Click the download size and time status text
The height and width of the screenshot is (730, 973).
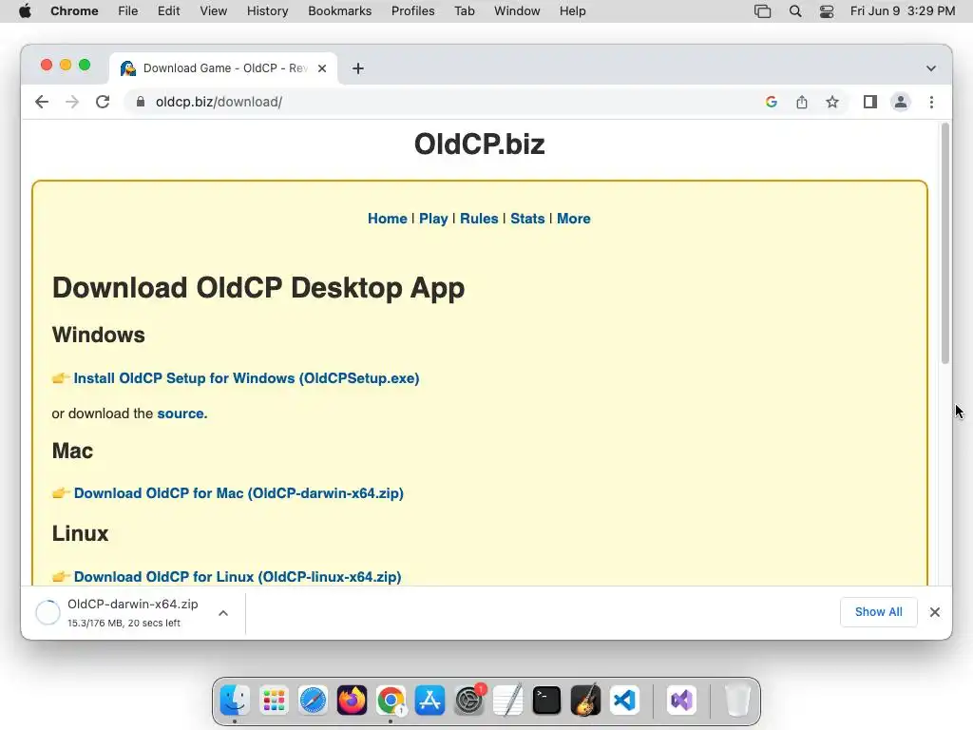(x=124, y=623)
